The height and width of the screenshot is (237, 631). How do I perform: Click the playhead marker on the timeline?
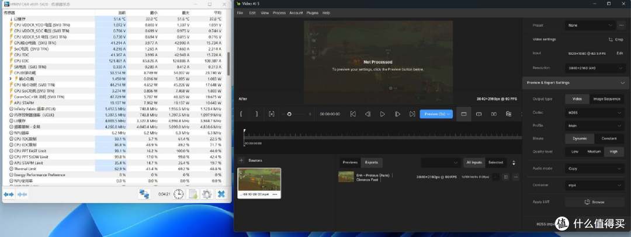(x=244, y=130)
